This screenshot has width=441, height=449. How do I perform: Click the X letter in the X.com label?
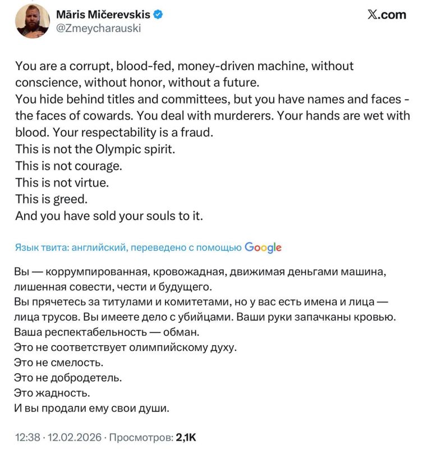(371, 15)
